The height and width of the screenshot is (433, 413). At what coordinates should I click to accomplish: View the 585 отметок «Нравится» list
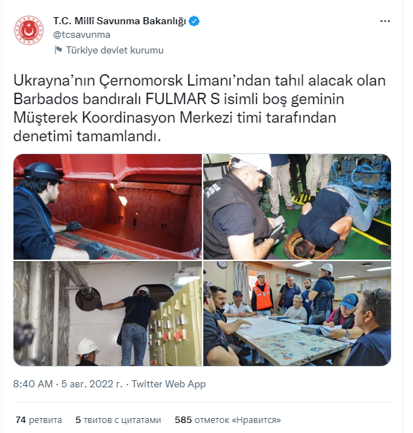(x=228, y=420)
